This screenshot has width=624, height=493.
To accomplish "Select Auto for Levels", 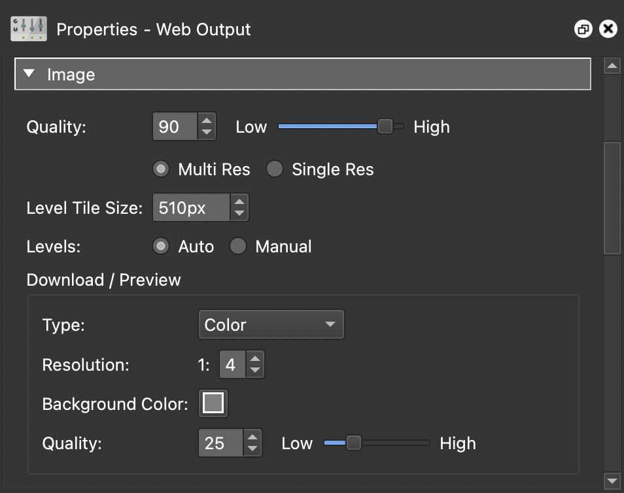I will point(161,246).
